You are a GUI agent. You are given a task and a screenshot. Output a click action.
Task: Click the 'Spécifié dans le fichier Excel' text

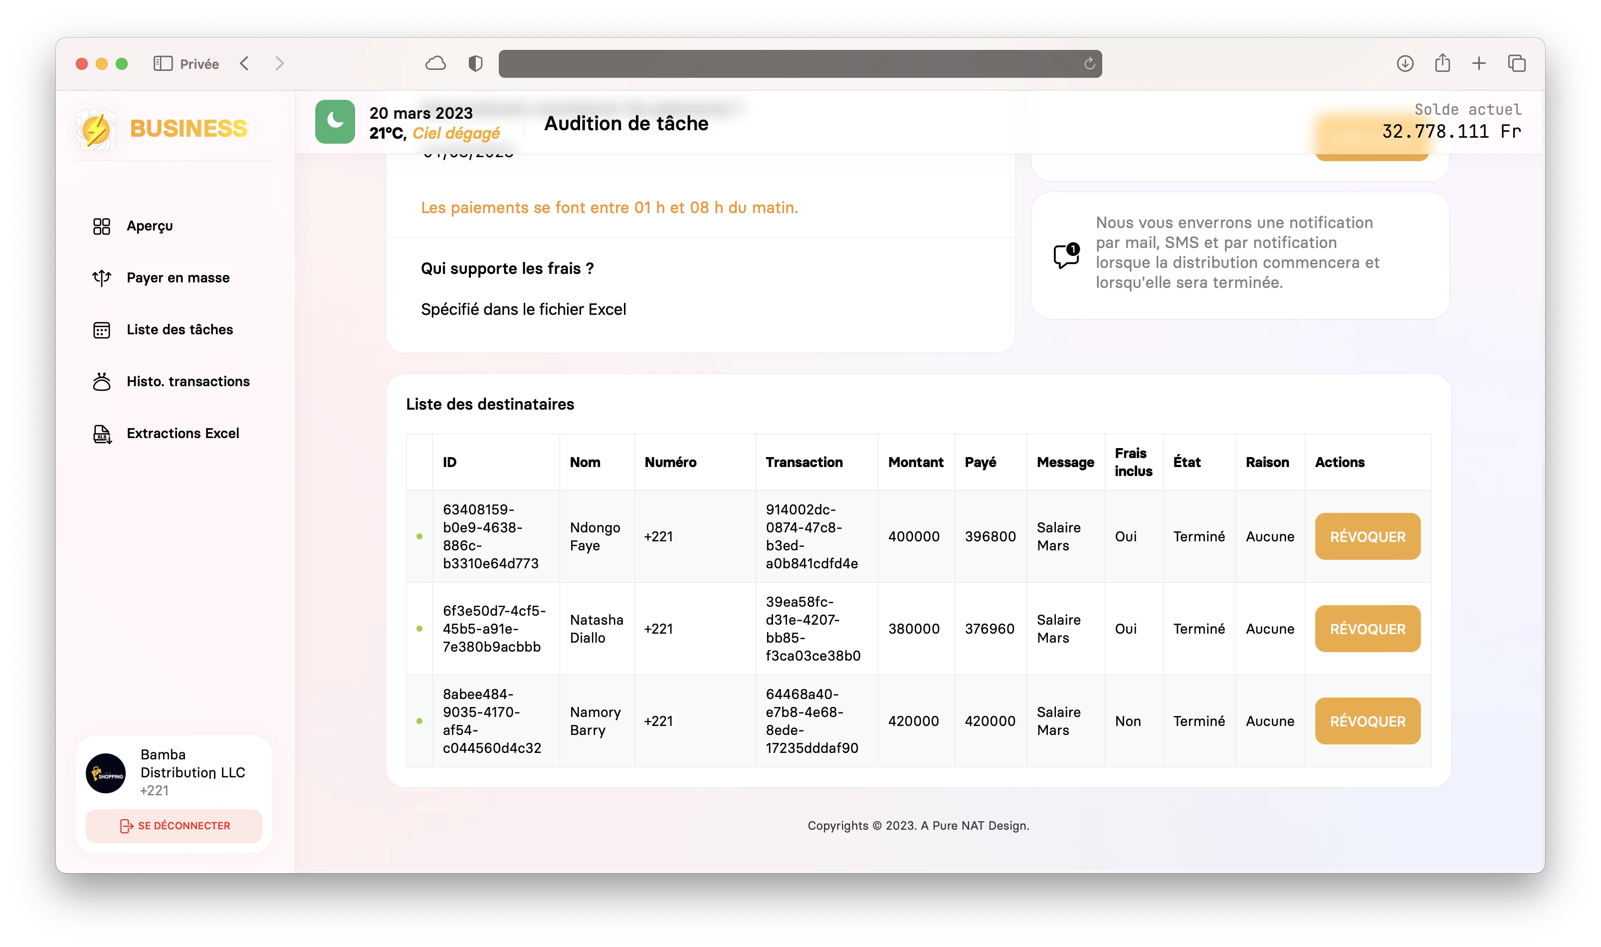pos(523,309)
